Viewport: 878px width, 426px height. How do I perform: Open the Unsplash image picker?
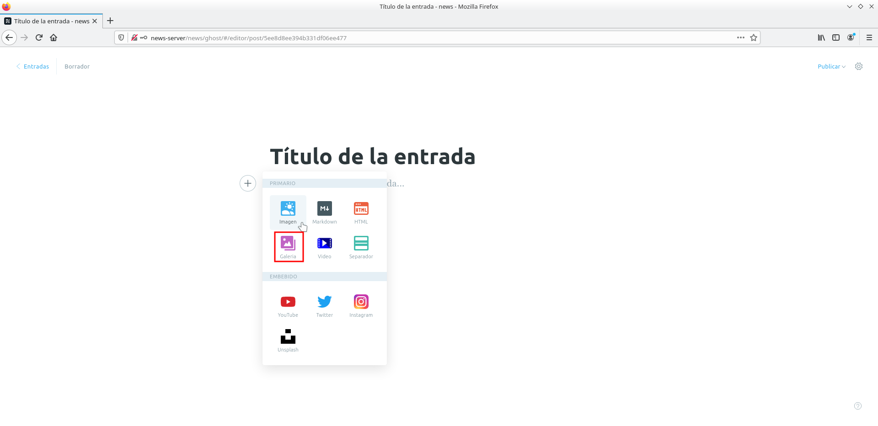click(x=288, y=340)
